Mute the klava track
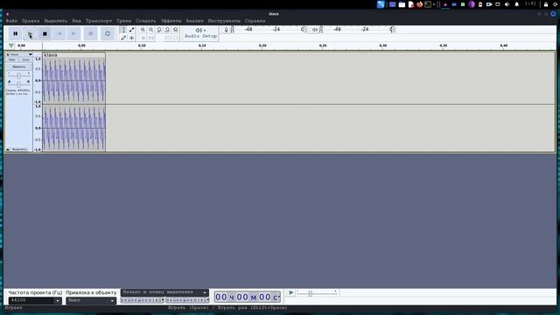This screenshot has height=315, width=560. coord(11,60)
